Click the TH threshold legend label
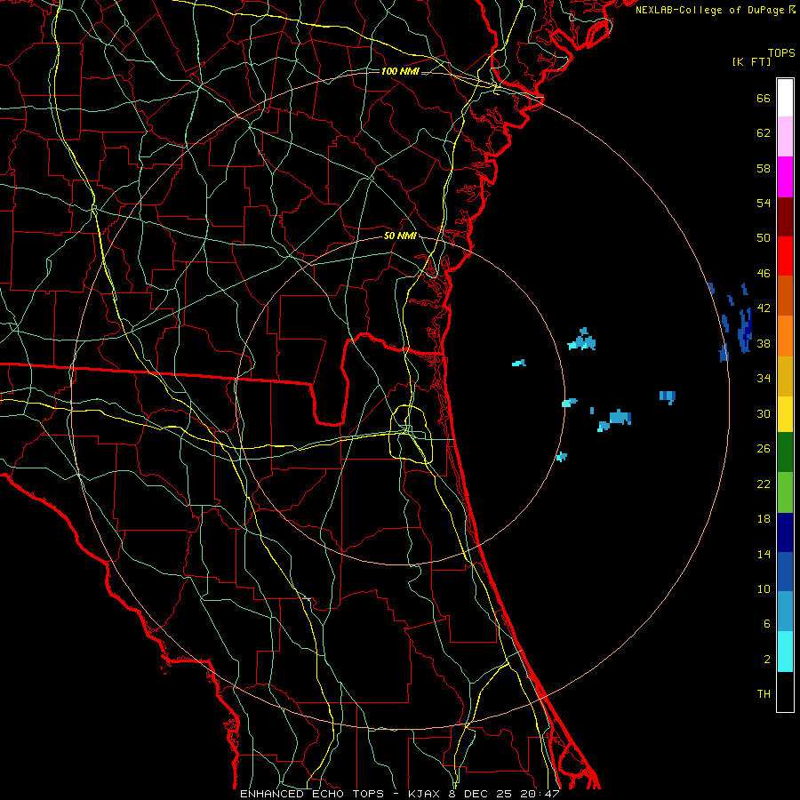 764,694
